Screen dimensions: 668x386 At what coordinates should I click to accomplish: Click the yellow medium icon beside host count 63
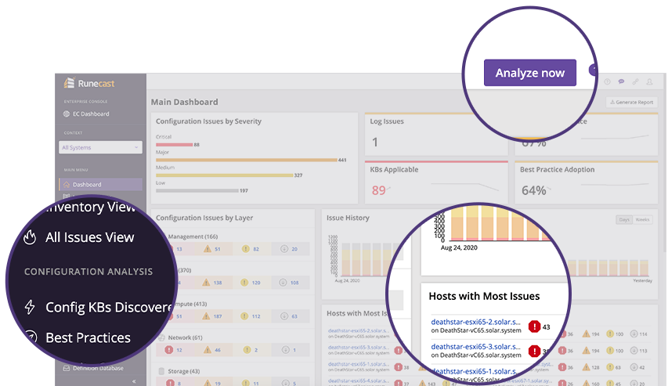pyautogui.click(x=610, y=367)
